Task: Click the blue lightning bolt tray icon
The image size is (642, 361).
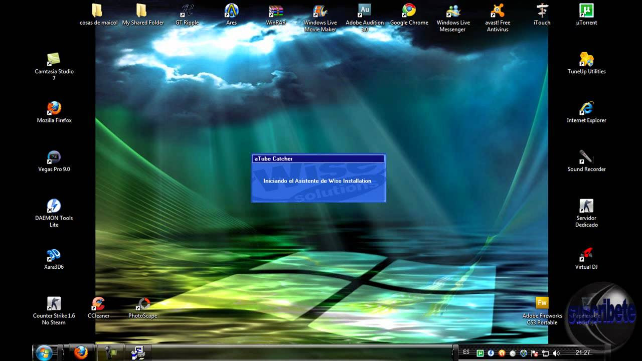Action: (x=491, y=353)
